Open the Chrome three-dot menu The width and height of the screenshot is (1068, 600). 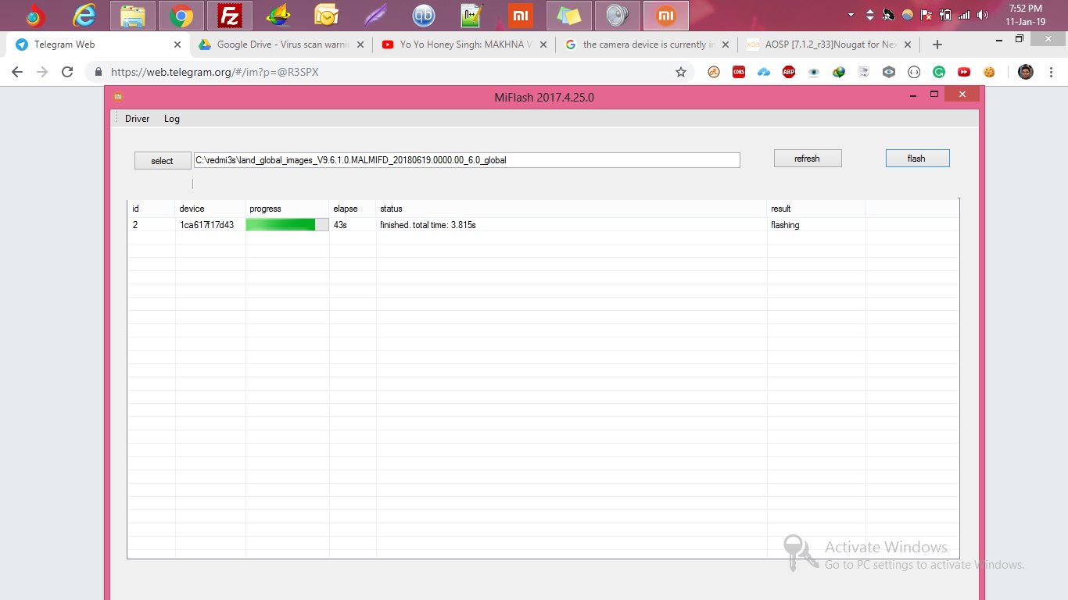click(x=1051, y=72)
